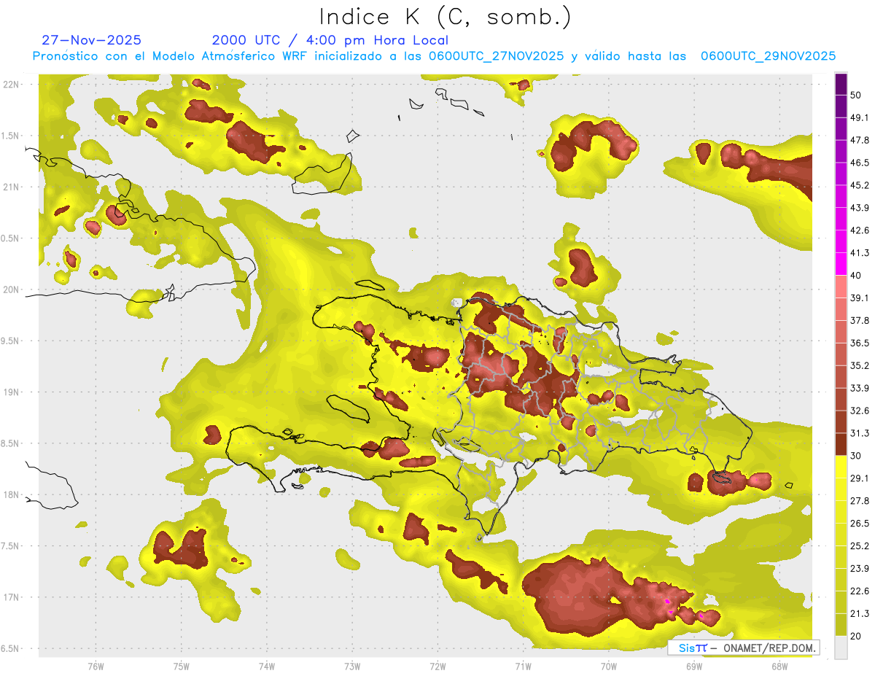Click the colorbar value '41.3'

click(859, 253)
